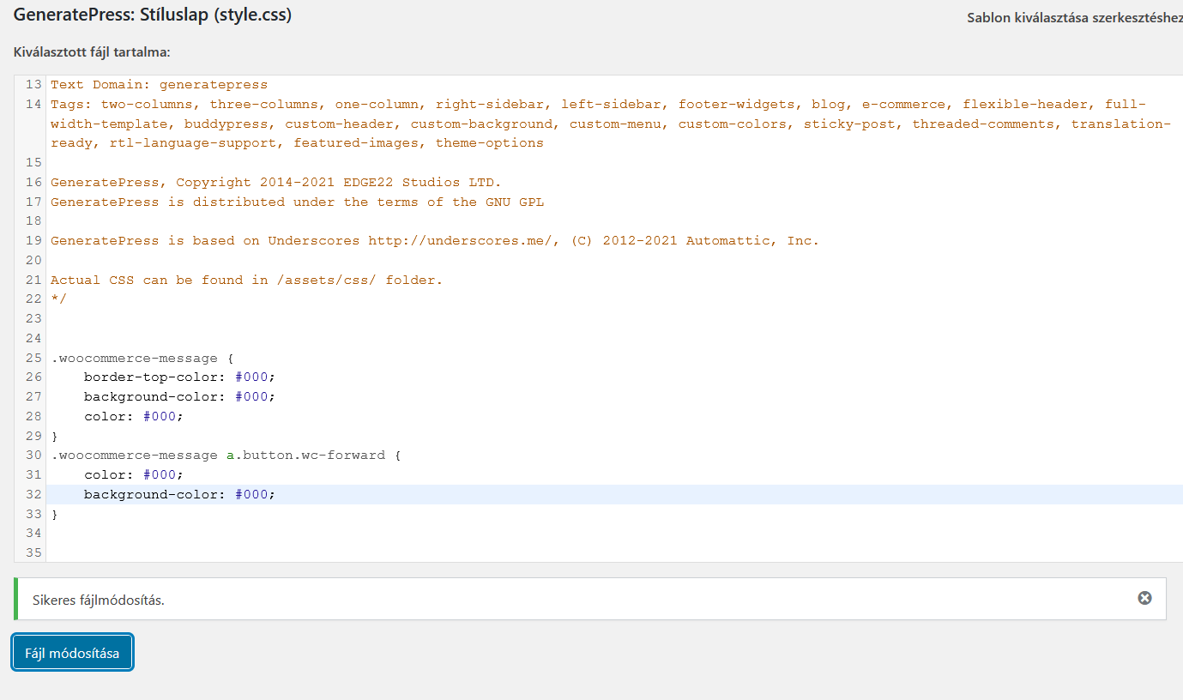
Task: Click the "a.button.wc-forward" selector on line 30
Action: click(x=306, y=455)
